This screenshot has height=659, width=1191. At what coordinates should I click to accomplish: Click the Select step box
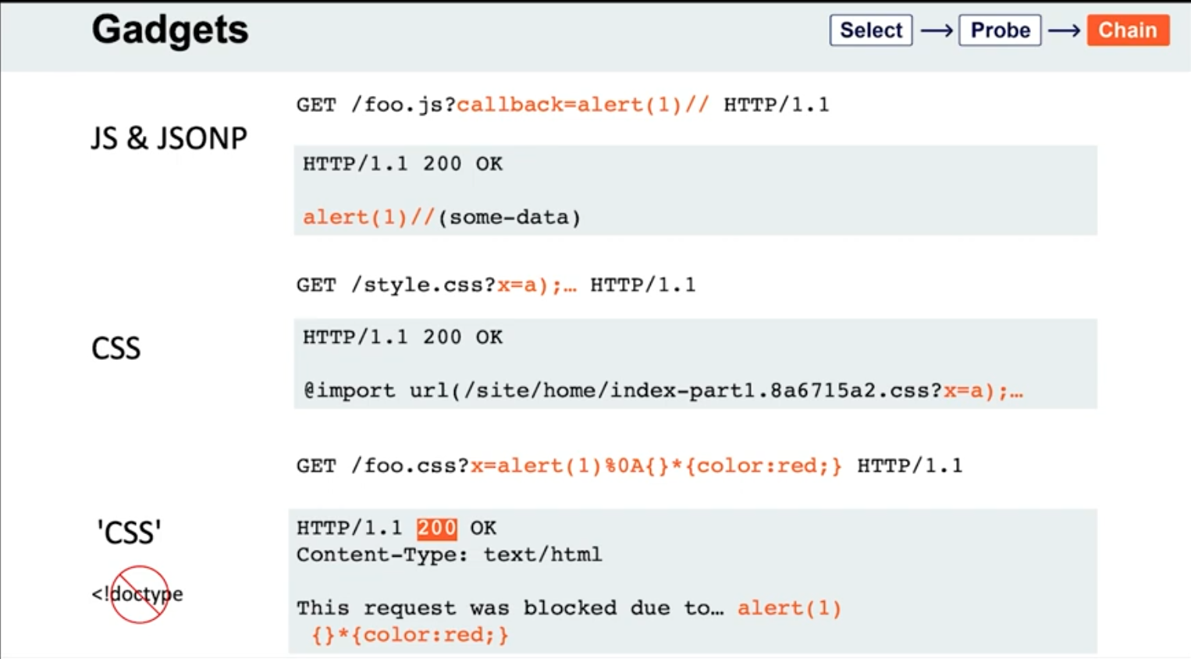pyautogui.click(x=870, y=30)
